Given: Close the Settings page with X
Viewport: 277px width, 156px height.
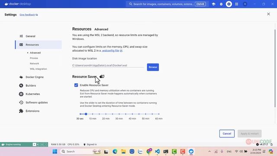Looking at the screenshot, I should pos(268,14).
